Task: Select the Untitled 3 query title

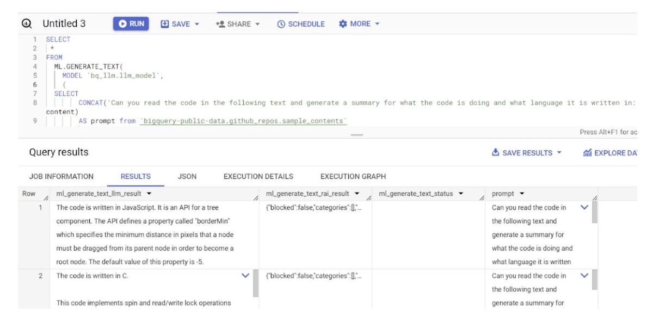Action: click(x=64, y=23)
